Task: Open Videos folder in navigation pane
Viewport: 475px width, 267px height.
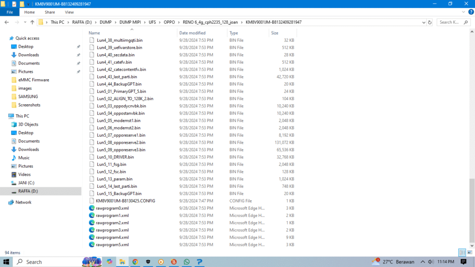Action: 24,174
